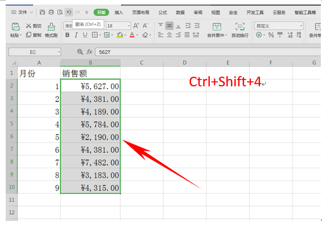The image size is (322, 225).
Task: Expand borders dropdown arrow
Action: click(x=100, y=35)
